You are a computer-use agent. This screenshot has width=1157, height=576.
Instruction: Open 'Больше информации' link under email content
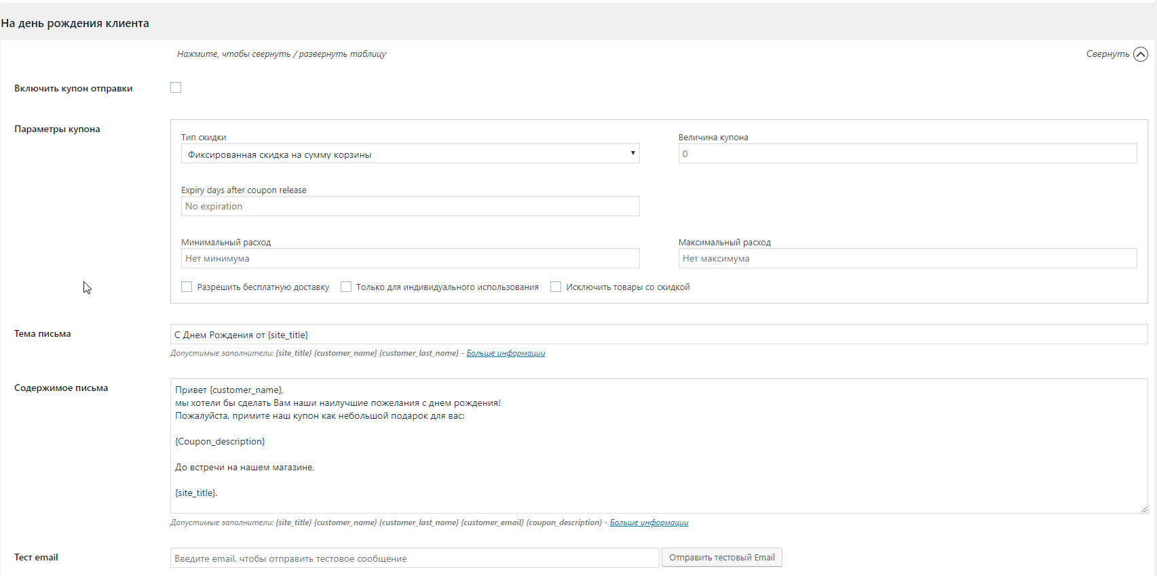coord(649,522)
